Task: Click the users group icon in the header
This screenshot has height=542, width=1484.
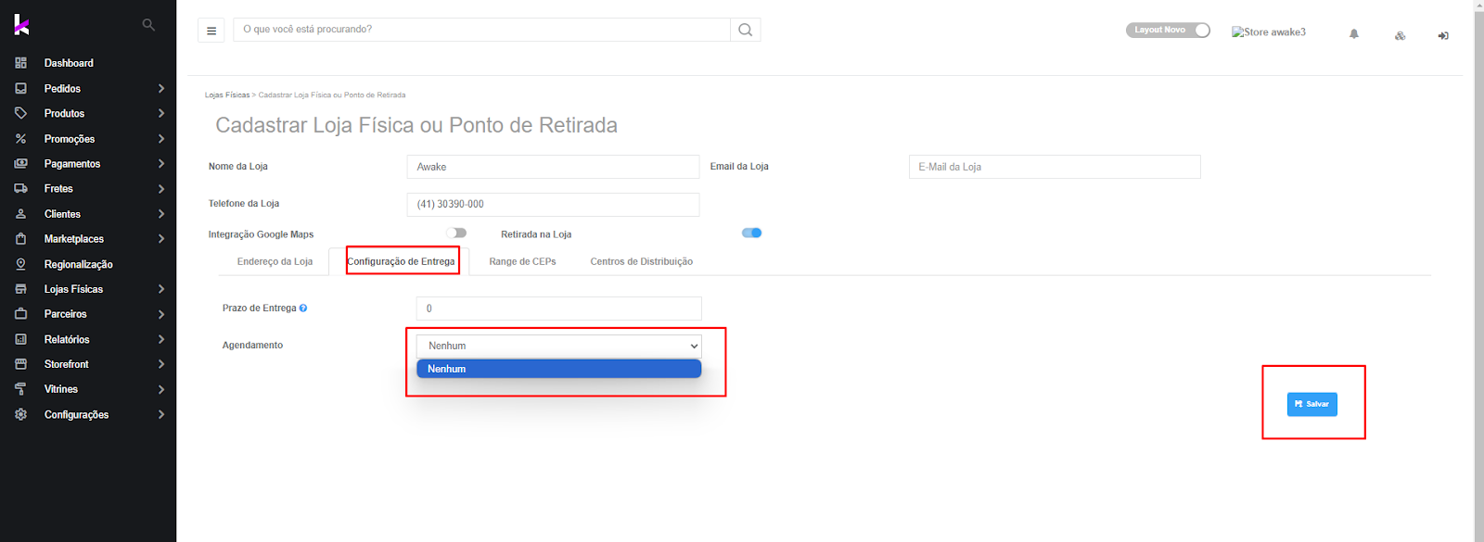Action: tap(1400, 35)
